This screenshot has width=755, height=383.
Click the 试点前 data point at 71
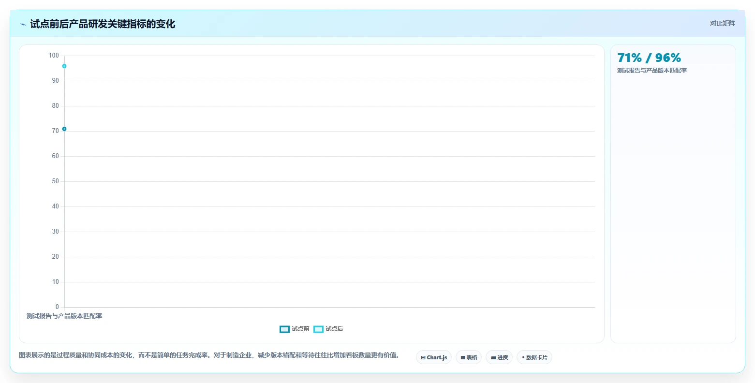pos(64,129)
